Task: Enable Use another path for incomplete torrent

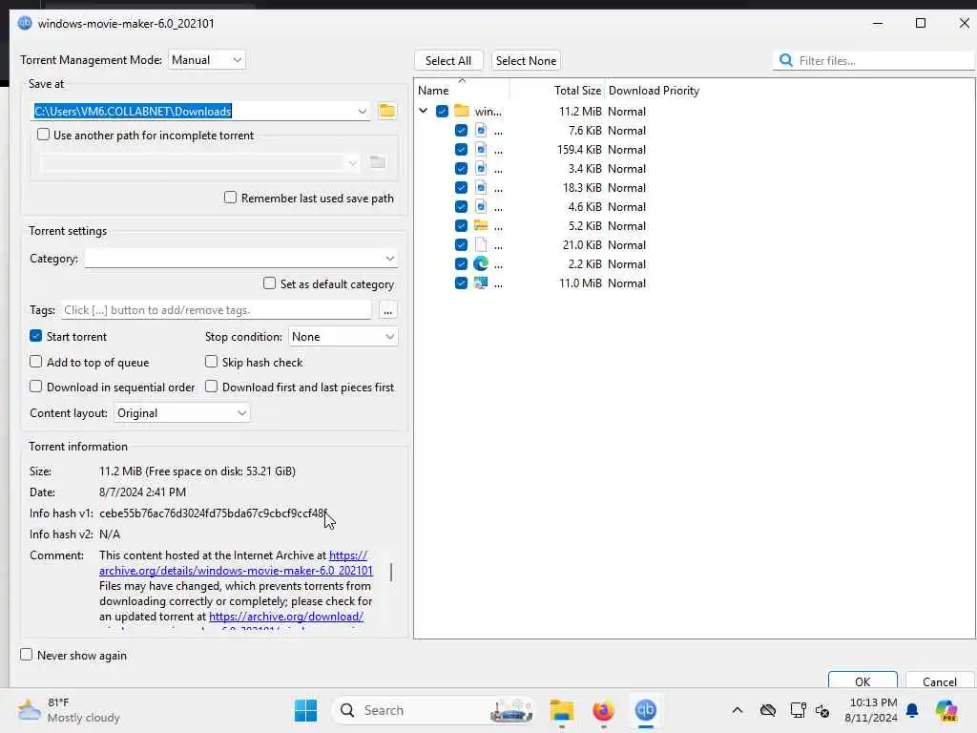Action: pyautogui.click(x=43, y=134)
